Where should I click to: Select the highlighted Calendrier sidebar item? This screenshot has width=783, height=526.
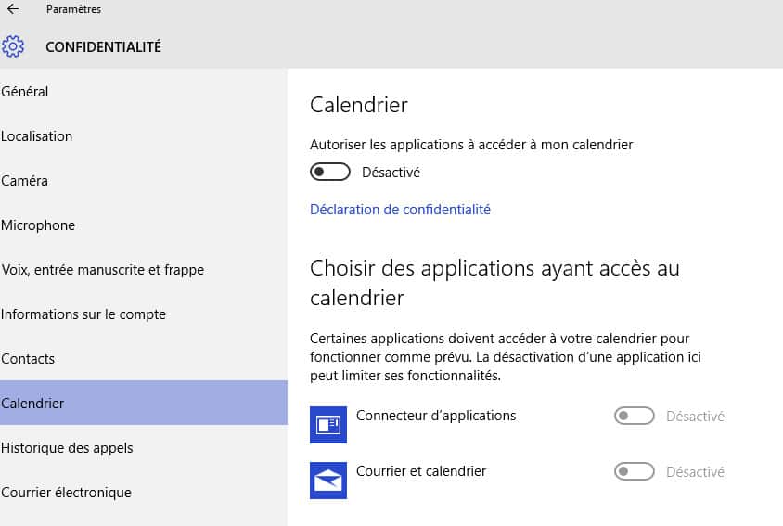pos(144,403)
